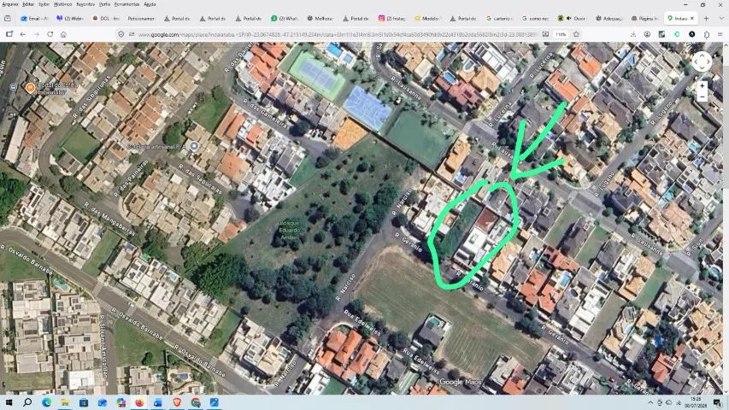This screenshot has height=410, width=729.
Task: Open site permissions icon in address bar
Action: (132, 34)
